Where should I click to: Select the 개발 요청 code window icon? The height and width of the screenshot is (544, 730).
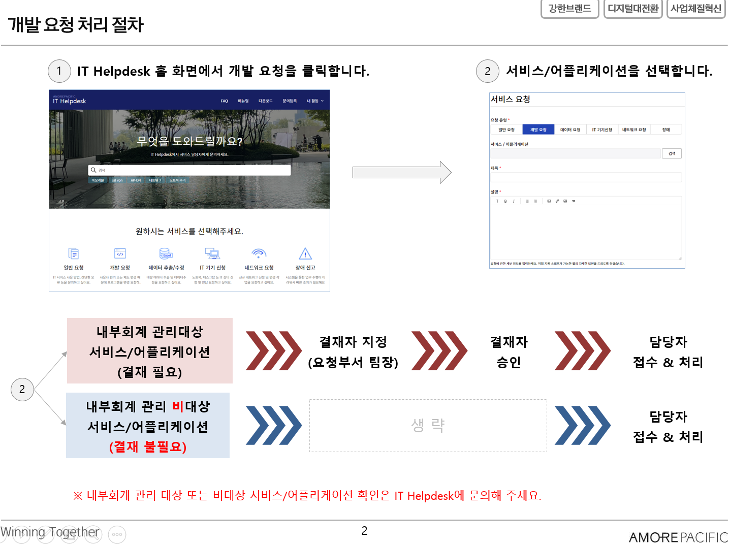coord(120,253)
